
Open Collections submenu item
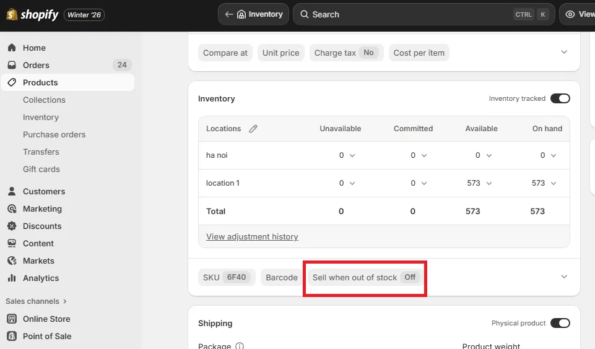pos(44,100)
